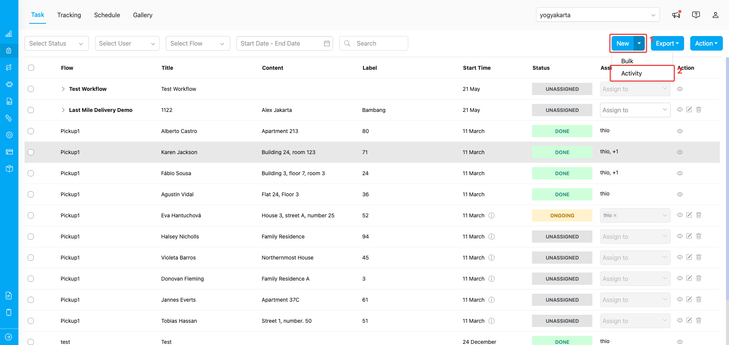Click the New button
Screen dimensions: 729x345
pos(623,43)
